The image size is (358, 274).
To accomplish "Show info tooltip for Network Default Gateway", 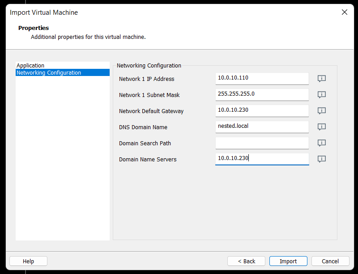I will coord(321,111).
